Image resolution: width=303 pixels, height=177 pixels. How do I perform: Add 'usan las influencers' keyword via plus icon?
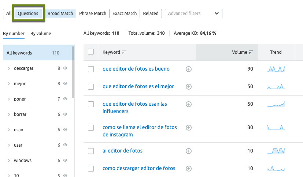[x=189, y=104]
